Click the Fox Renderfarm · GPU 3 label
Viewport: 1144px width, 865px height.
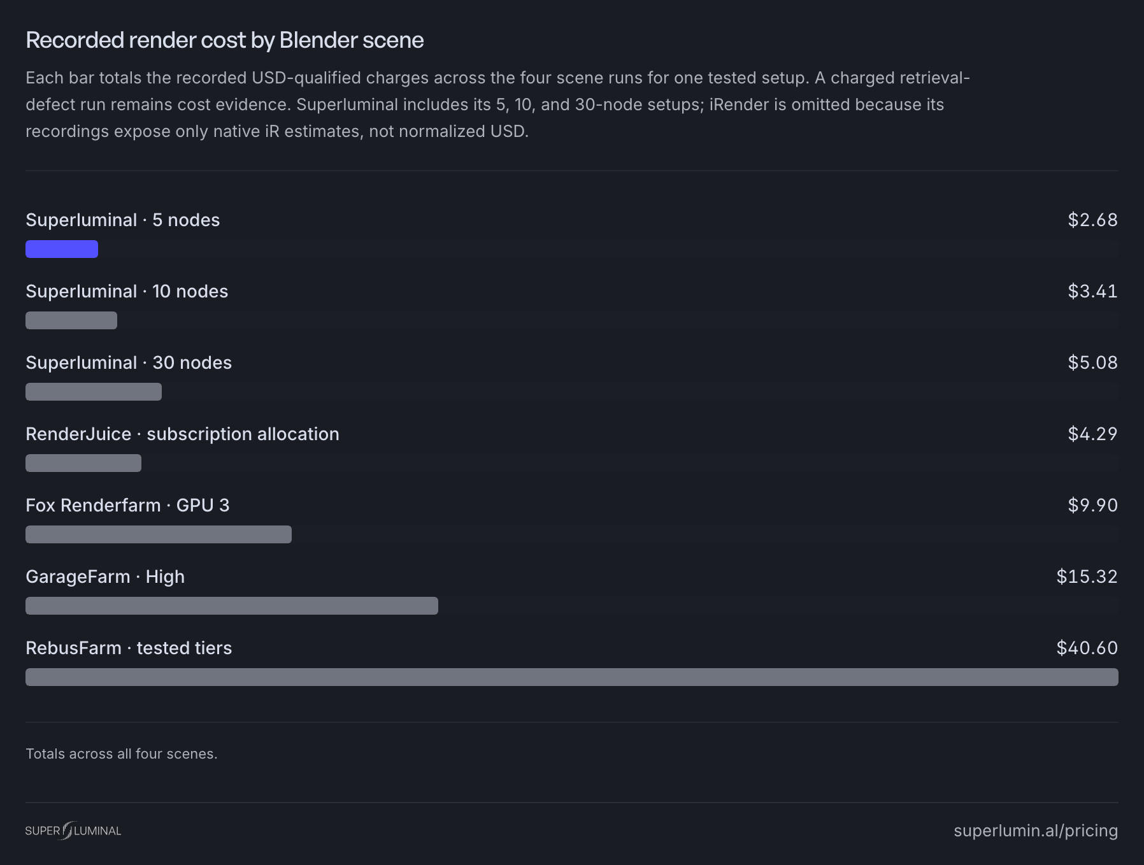(127, 505)
